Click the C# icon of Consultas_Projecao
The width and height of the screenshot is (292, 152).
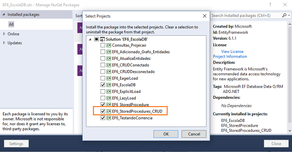coord(109,45)
